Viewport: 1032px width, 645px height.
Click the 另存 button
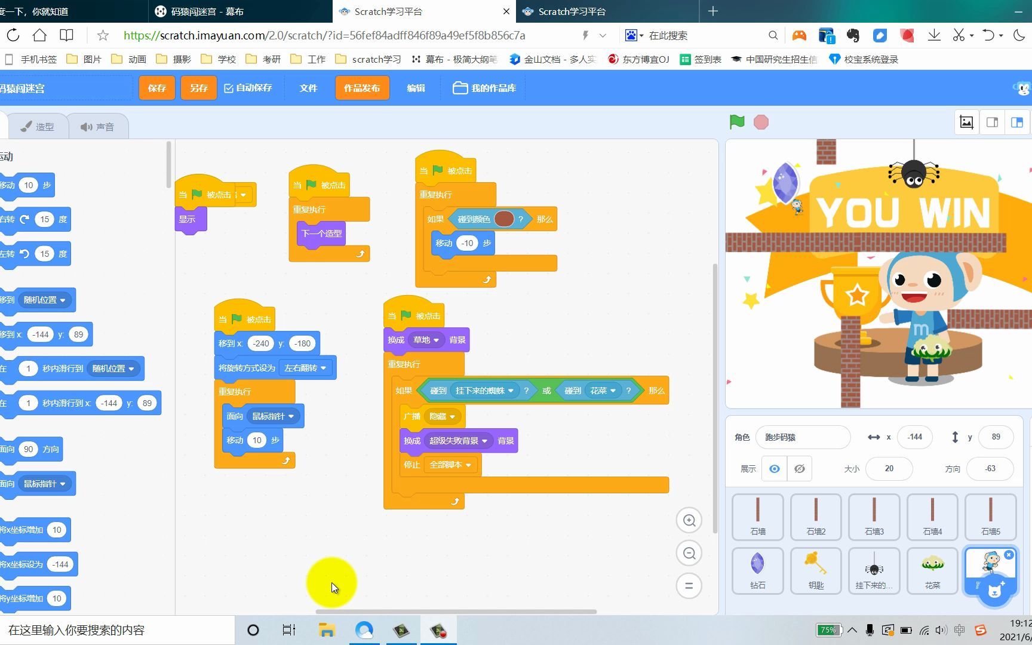click(x=199, y=88)
